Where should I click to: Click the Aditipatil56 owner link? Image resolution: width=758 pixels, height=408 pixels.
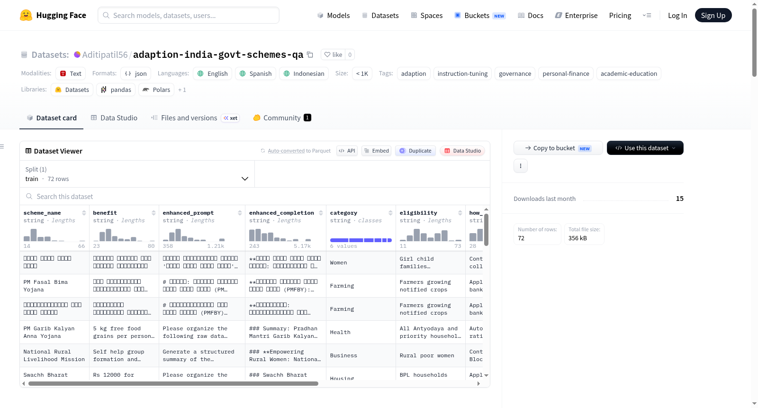pyautogui.click(x=105, y=54)
